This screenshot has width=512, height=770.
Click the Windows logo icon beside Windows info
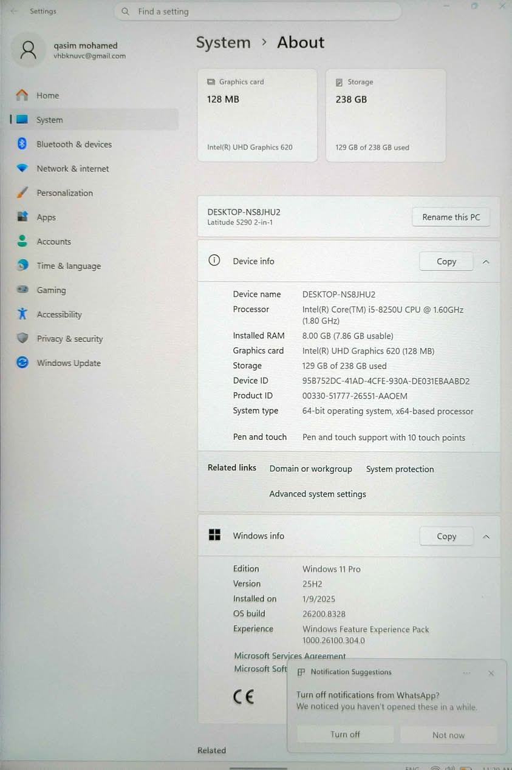tap(214, 535)
